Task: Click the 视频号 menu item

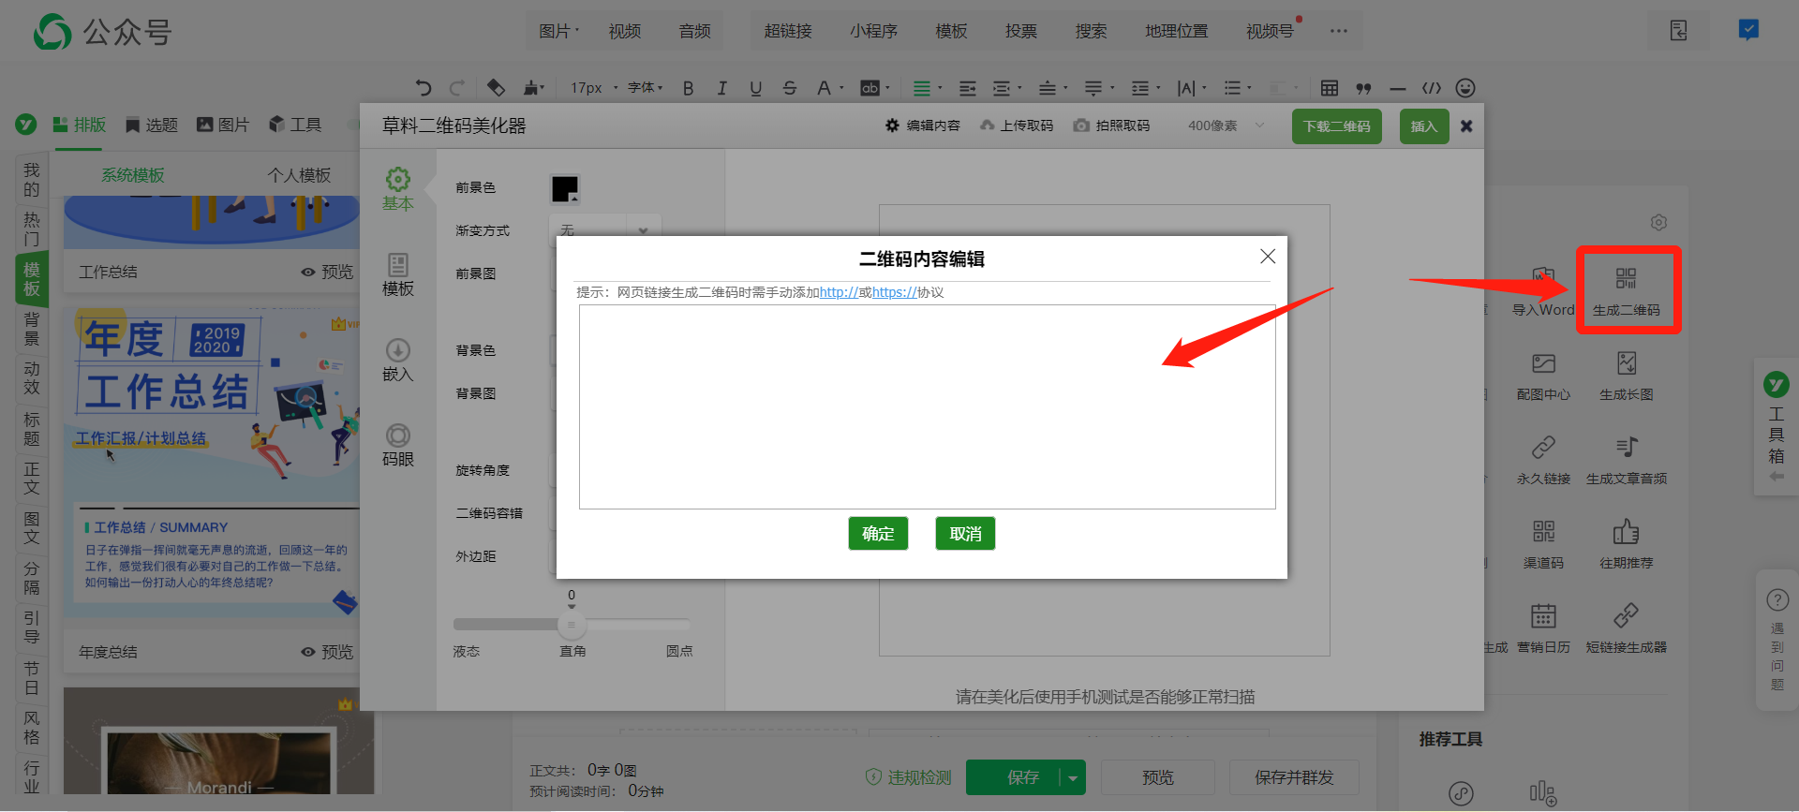Action: pyautogui.click(x=1271, y=31)
